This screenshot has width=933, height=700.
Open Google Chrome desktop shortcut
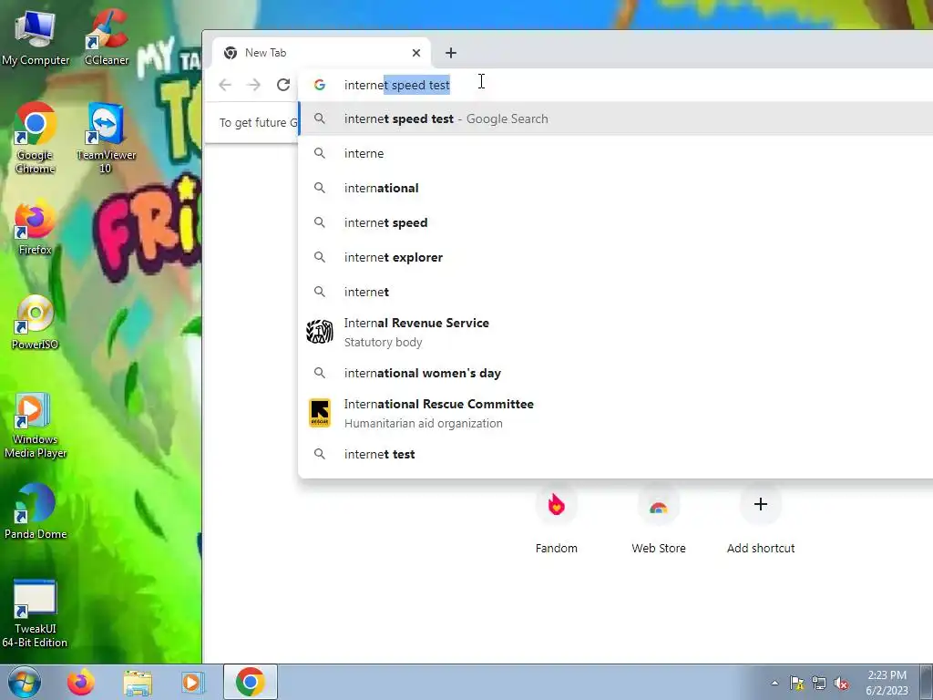coord(36,139)
